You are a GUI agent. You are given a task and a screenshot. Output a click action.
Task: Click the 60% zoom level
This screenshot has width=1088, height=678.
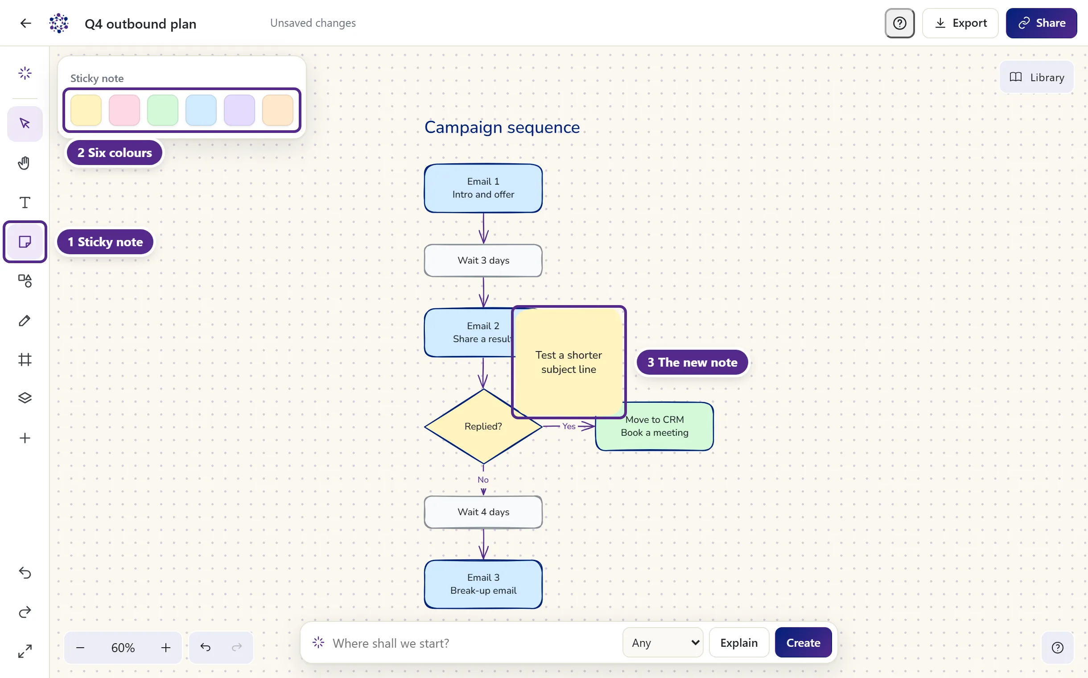(x=123, y=648)
